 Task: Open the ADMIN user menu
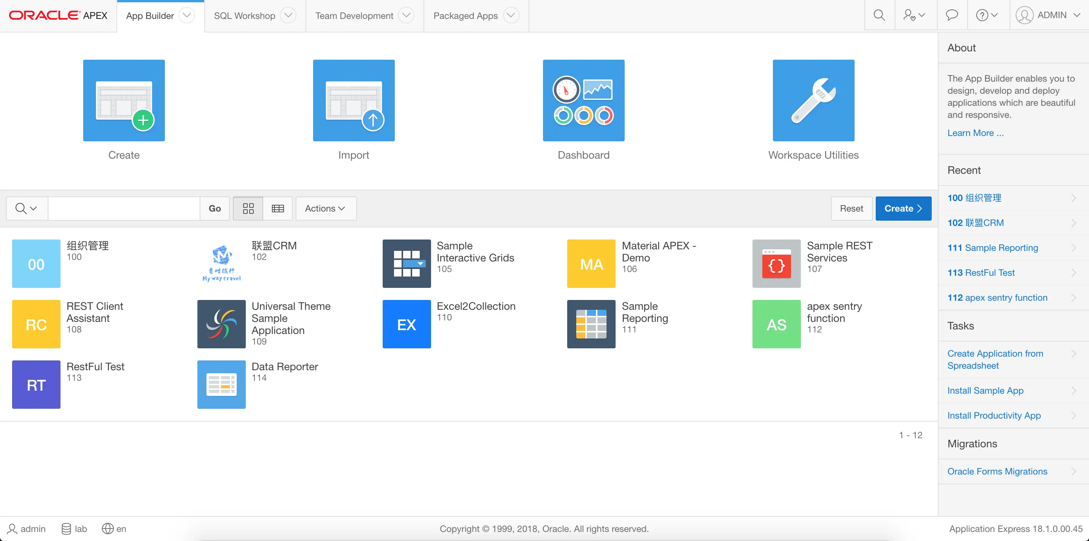click(x=1048, y=15)
